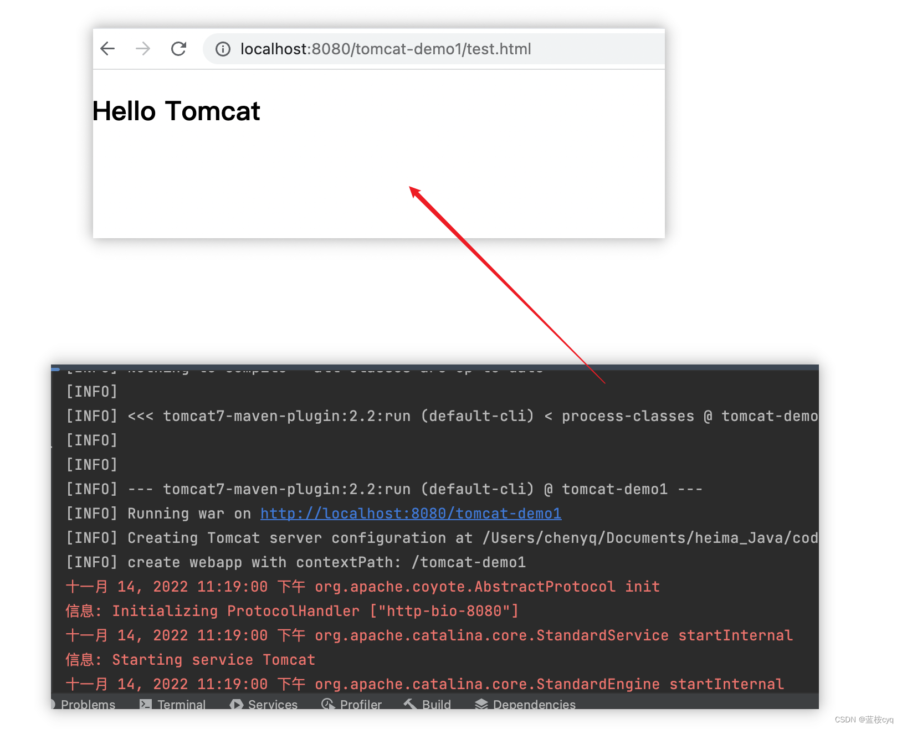Screen dimensions: 902x729
Task: Click the browser back arrow
Action: tap(107, 49)
